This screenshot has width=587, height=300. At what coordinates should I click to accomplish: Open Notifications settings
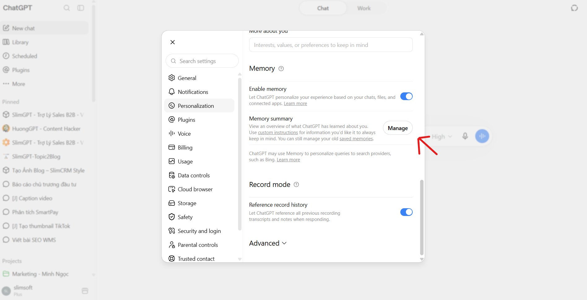point(199,92)
